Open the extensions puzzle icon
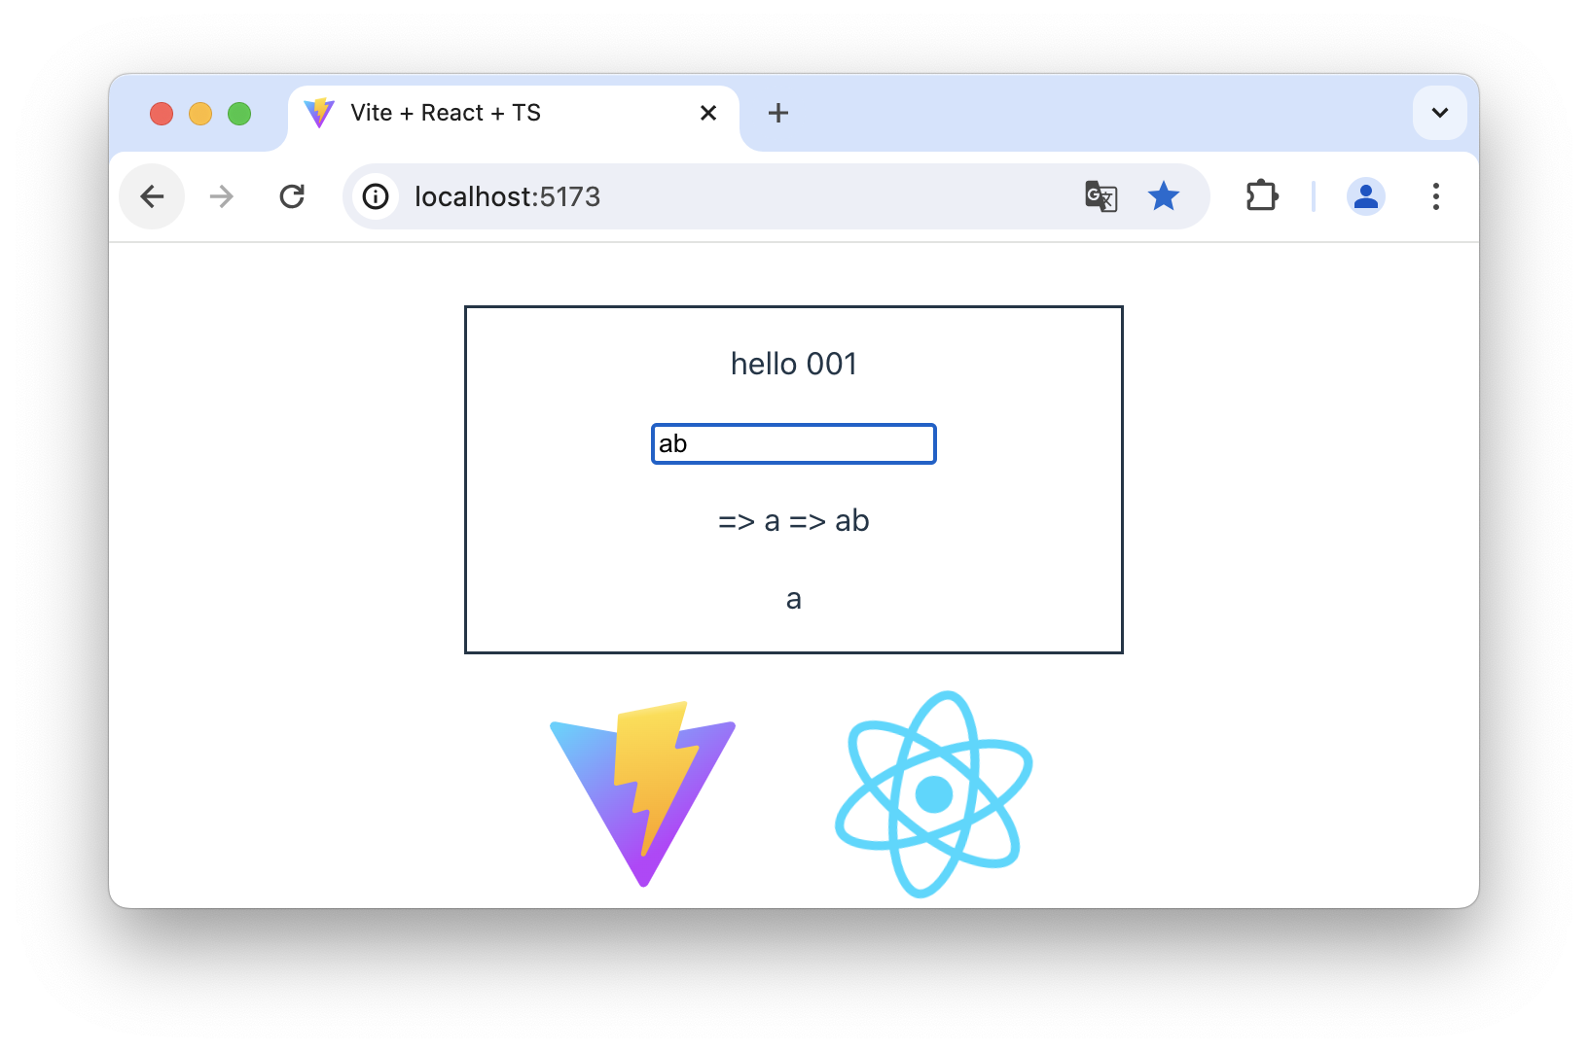The height and width of the screenshot is (1052, 1588). [x=1262, y=196]
